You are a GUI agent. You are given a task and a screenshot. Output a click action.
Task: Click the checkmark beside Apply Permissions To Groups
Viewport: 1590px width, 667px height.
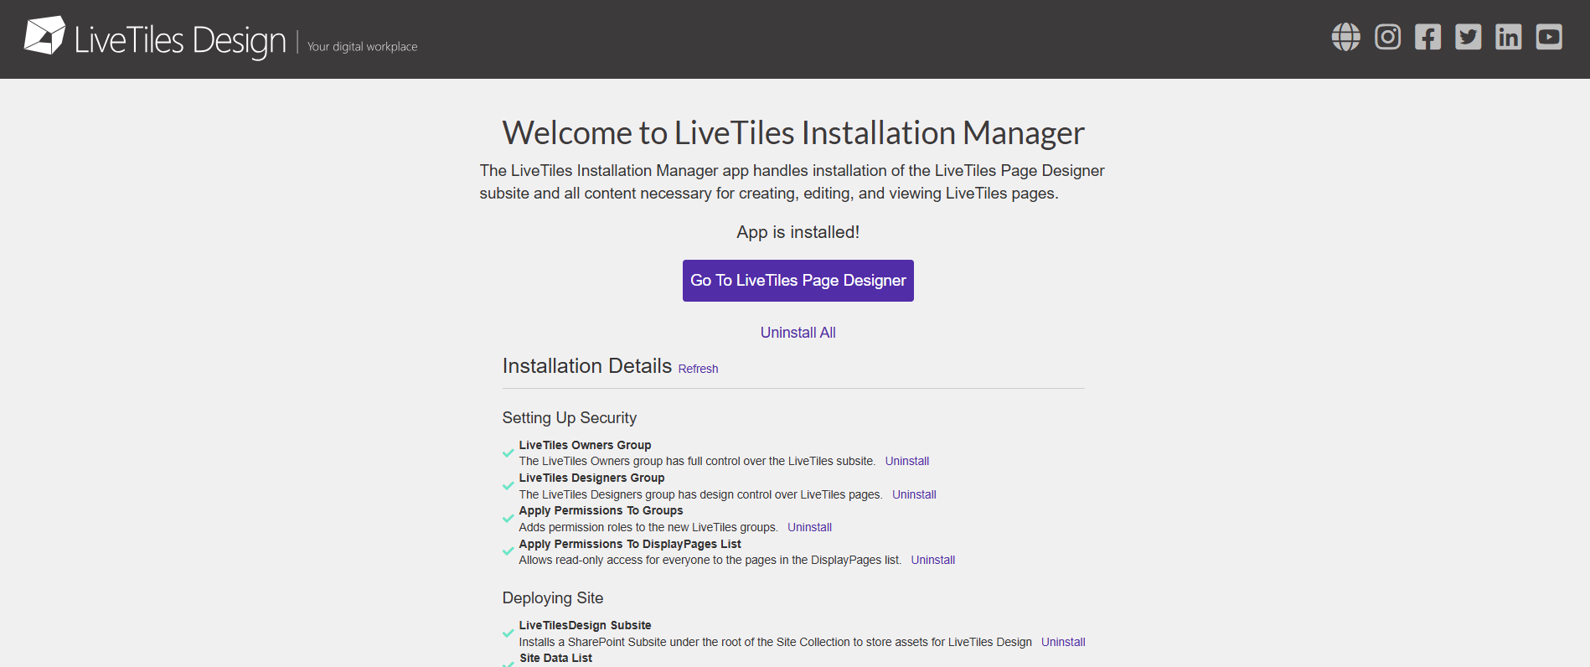click(508, 519)
